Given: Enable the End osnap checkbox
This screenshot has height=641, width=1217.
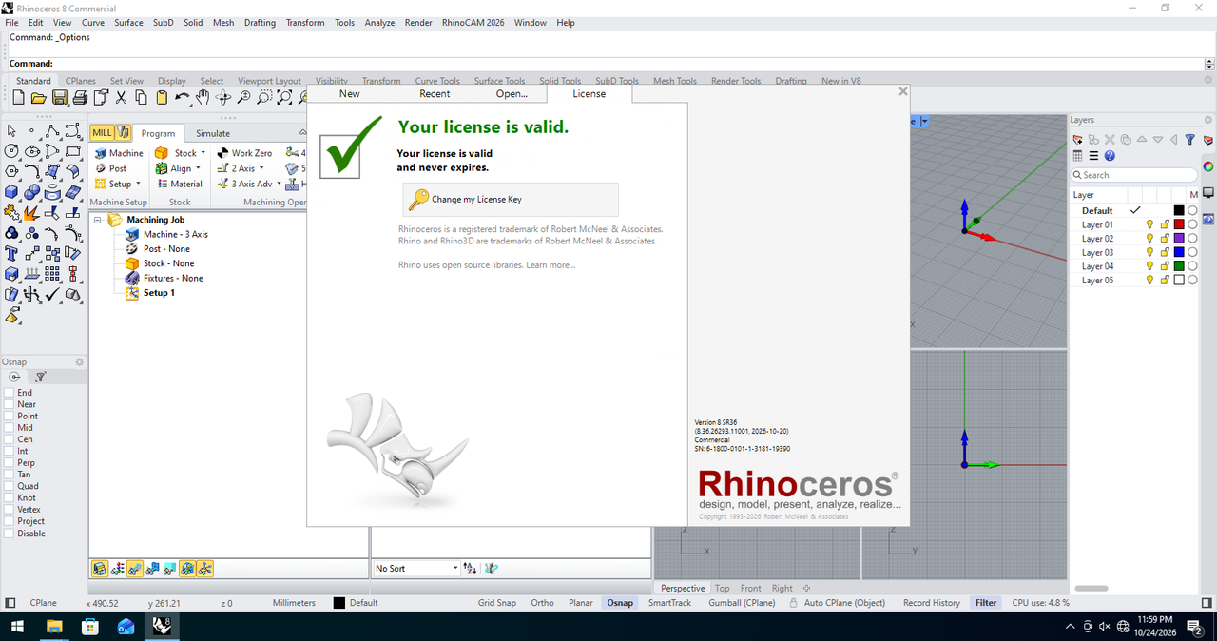Looking at the screenshot, I should pyautogui.click(x=10, y=393).
